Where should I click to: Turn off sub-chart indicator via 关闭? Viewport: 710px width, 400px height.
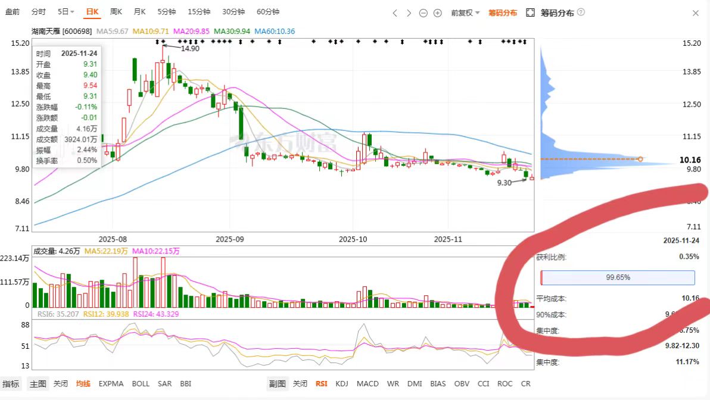[300, 384]
